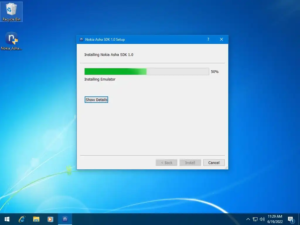
Task: Click the 'Installing Emulator' status text
Action: click(x=100, y=79)
